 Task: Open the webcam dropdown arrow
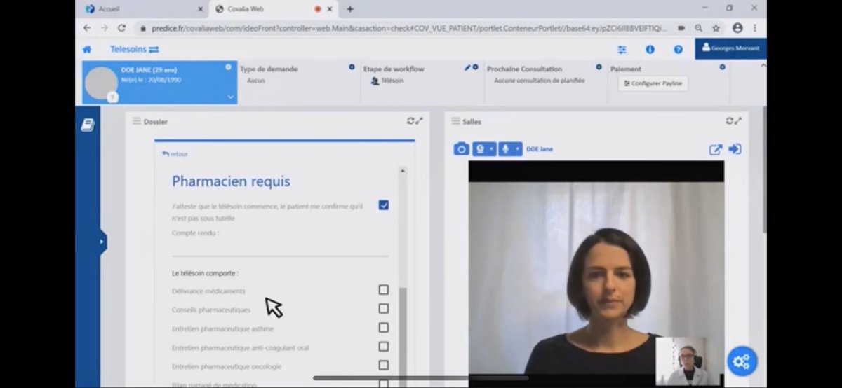(x=492, y=149)
